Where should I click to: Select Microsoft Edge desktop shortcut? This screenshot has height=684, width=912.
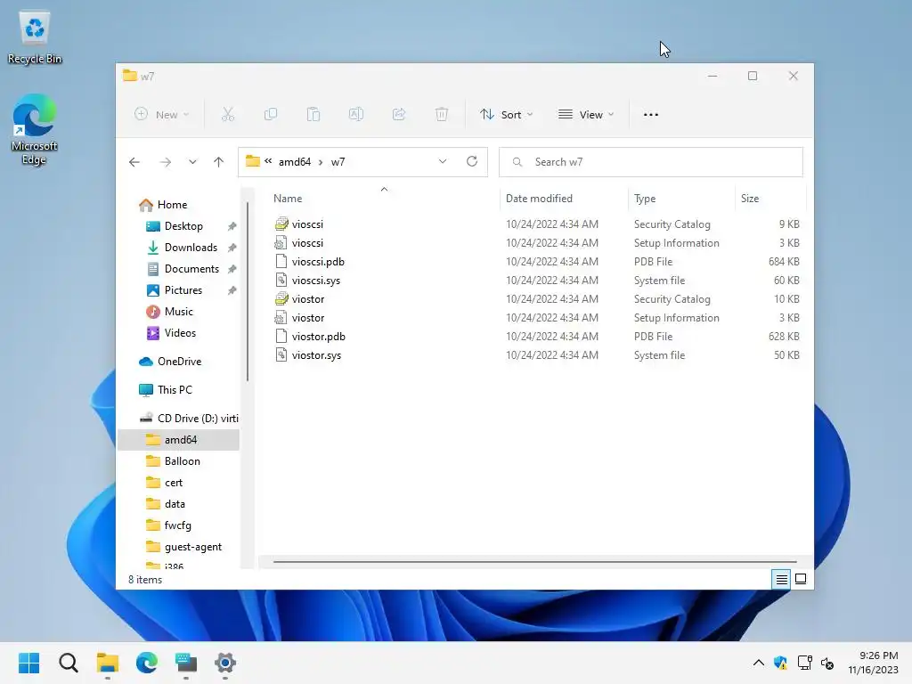point(35,130)
